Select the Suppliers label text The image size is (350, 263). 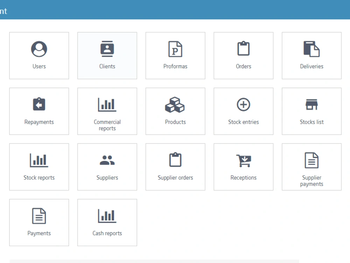click(x=107, y=178)
